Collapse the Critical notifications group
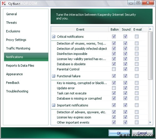 (x=54, y=37)
